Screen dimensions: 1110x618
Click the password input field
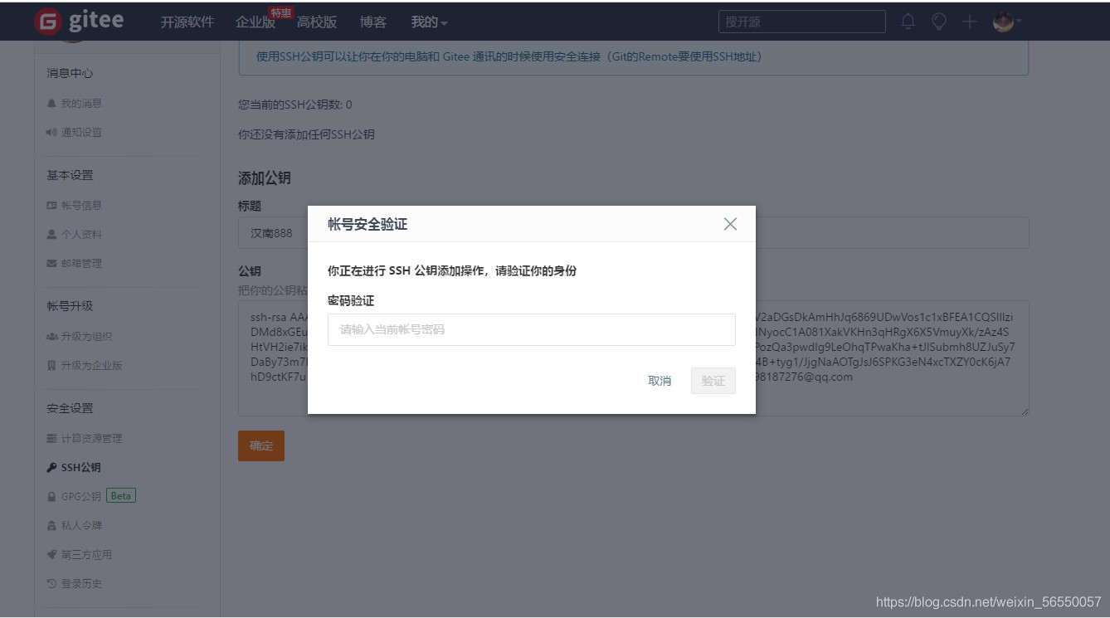532,329
